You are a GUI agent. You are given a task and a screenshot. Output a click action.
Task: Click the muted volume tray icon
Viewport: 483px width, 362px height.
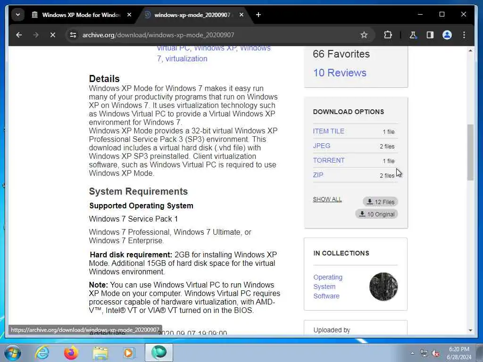point(435,353)
